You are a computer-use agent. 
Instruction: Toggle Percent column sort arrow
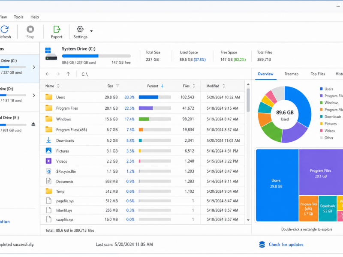(x=162, y=86)
